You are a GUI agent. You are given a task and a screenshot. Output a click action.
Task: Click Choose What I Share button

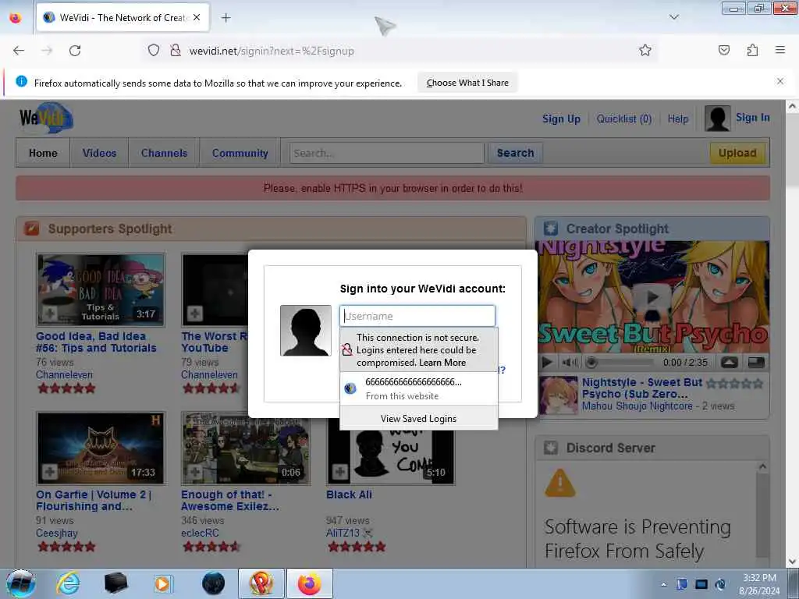click(467, 83)
